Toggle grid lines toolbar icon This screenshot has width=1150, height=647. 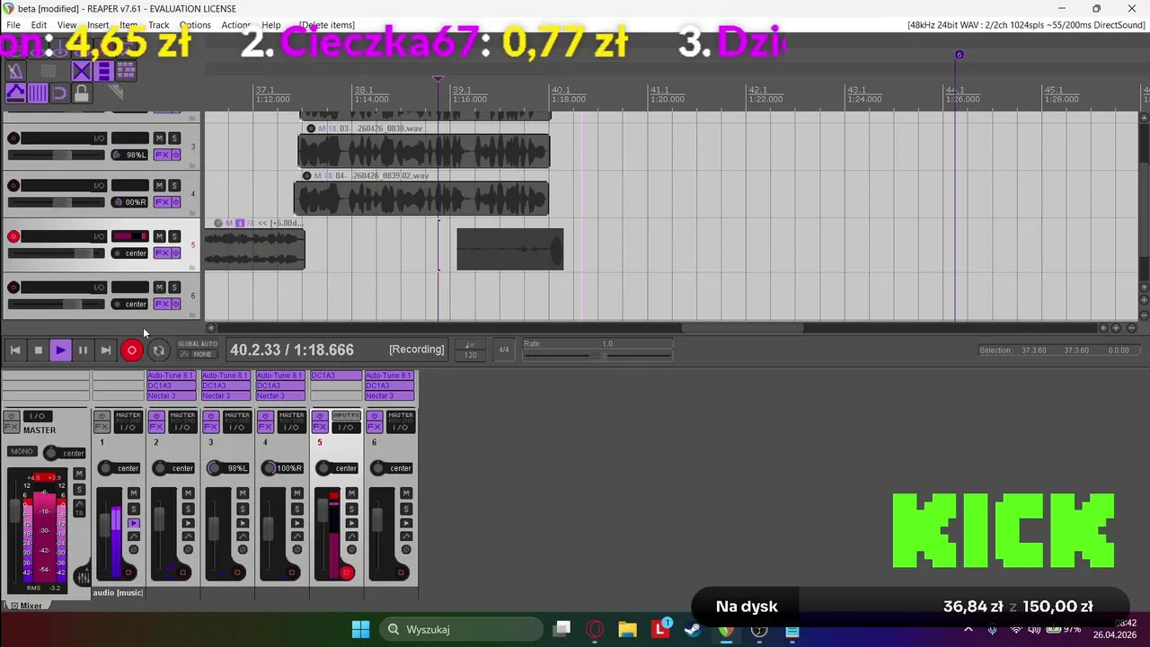(x=37, y=93)
